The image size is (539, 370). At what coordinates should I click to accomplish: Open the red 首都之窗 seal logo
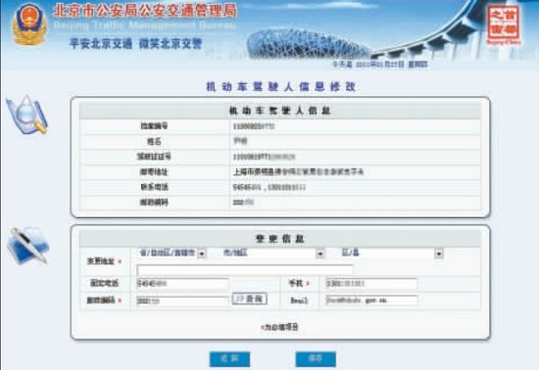coord(504,24)
